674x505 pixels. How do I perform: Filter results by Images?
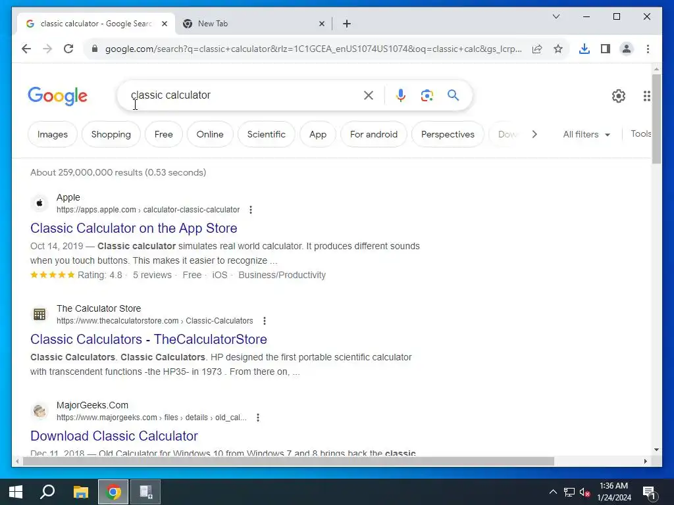coord(53,134)
